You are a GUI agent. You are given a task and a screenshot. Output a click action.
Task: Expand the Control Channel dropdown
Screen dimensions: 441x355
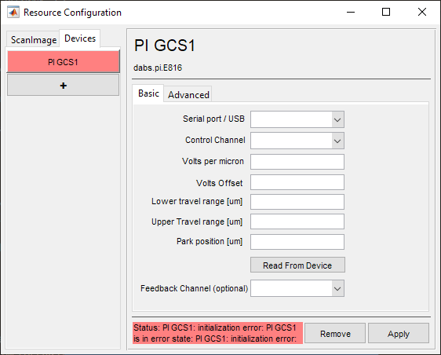click(337, 141)
